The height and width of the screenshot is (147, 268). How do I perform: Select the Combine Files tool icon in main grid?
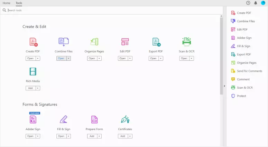click(64, 42)
